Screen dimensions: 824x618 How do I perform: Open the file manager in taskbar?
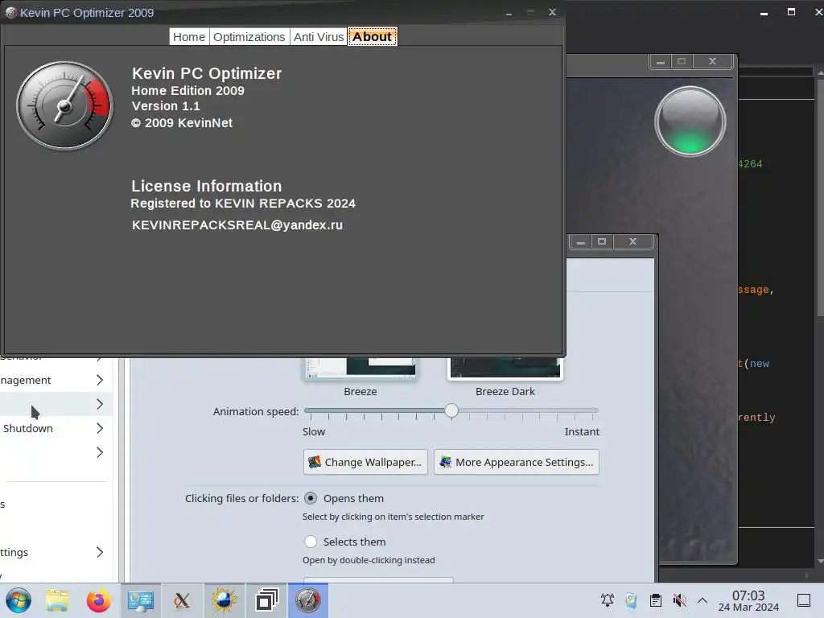[57, 600]
